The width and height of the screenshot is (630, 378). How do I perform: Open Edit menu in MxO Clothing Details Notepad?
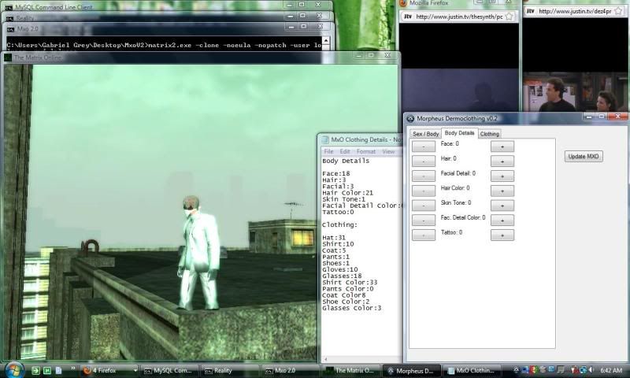[345, 151]
